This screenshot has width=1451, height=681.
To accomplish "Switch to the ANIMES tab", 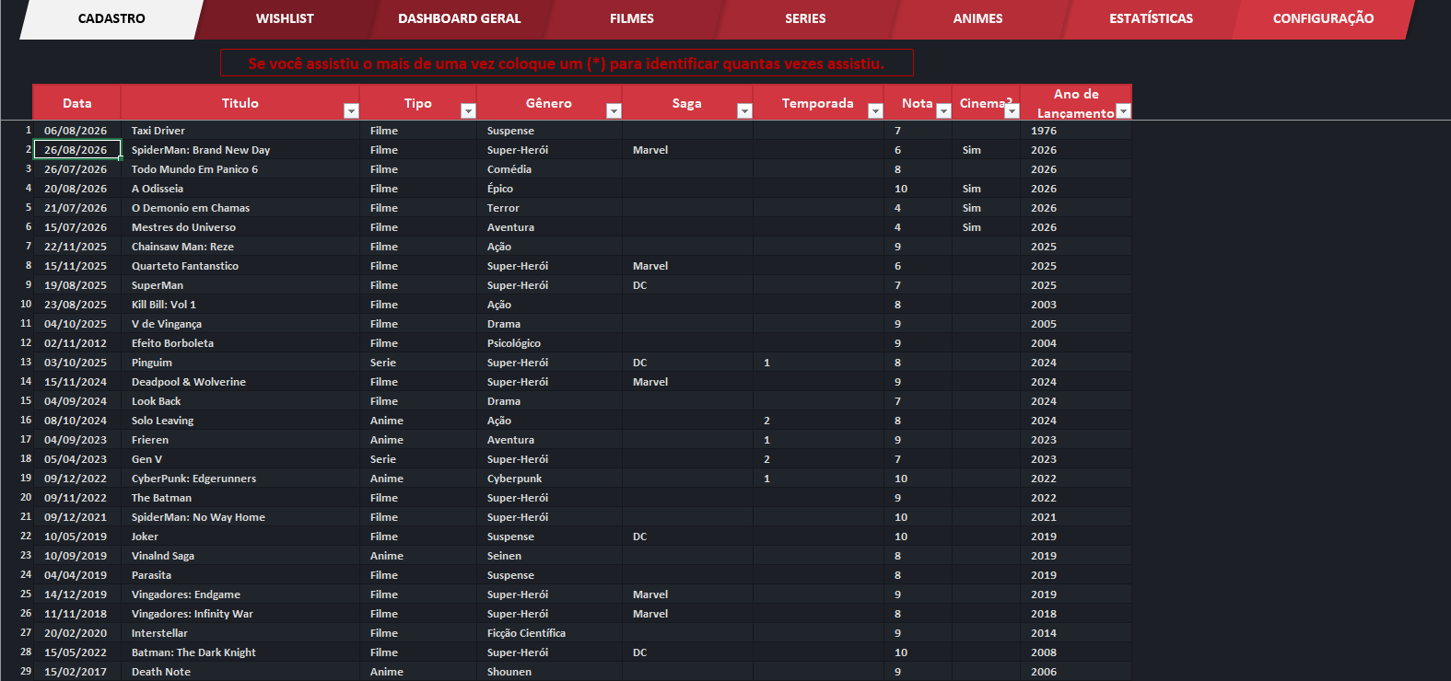I will click(x=977, y=18).
